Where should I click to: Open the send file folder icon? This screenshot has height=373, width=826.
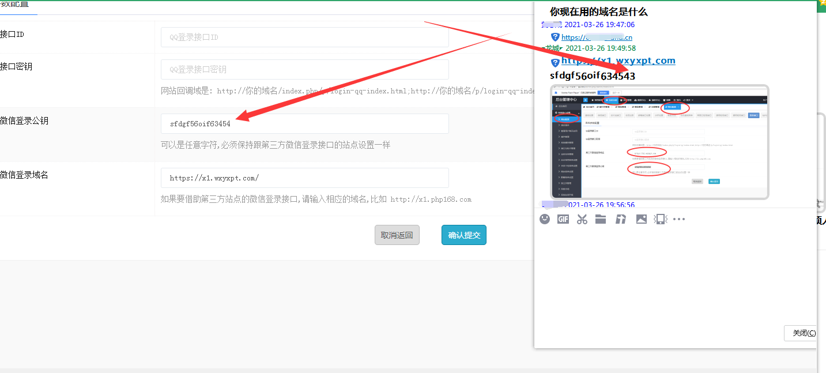pyautogui.click(x=601, y=219)
